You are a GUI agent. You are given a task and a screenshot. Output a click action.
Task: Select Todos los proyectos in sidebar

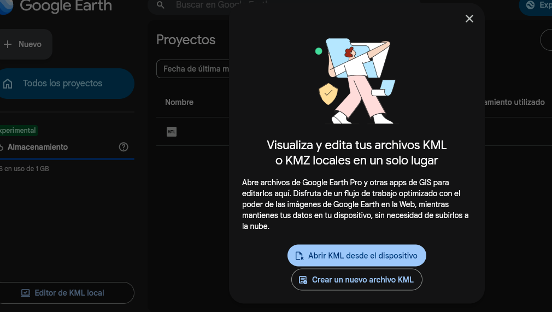coord(63,84)
